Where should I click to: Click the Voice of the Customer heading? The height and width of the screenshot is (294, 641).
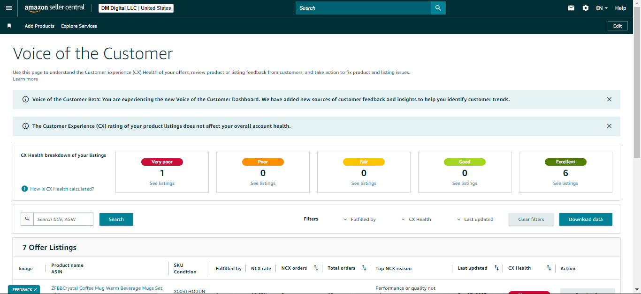point(93,53)
